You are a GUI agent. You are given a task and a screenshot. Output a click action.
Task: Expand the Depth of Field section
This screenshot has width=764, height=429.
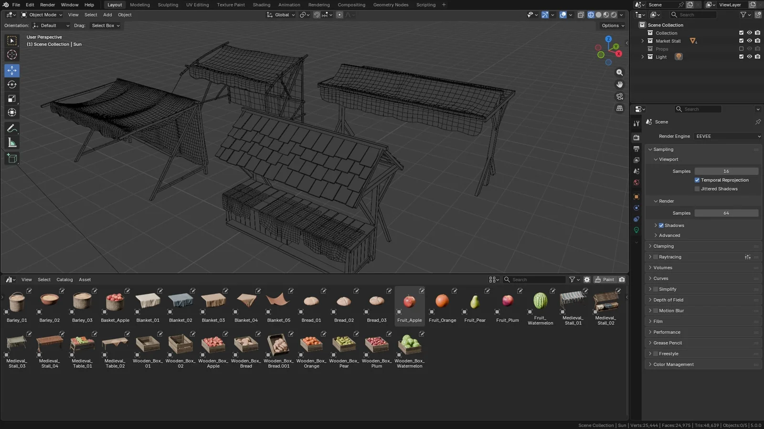pyautogui.click(x=668, y=300)
